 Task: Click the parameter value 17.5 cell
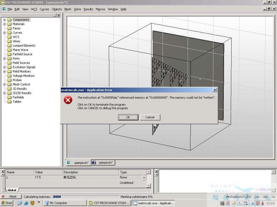(x=48, y=177)
